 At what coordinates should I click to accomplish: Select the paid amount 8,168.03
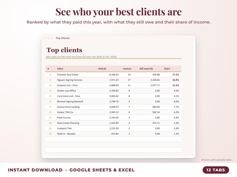click(x=114, y=75)
